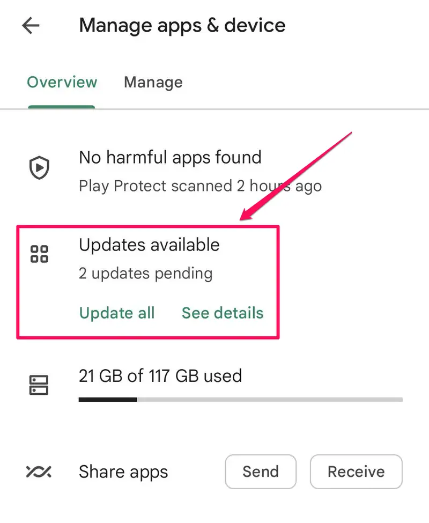
Task: Open See details for pending updates
Action: [222, 313]
